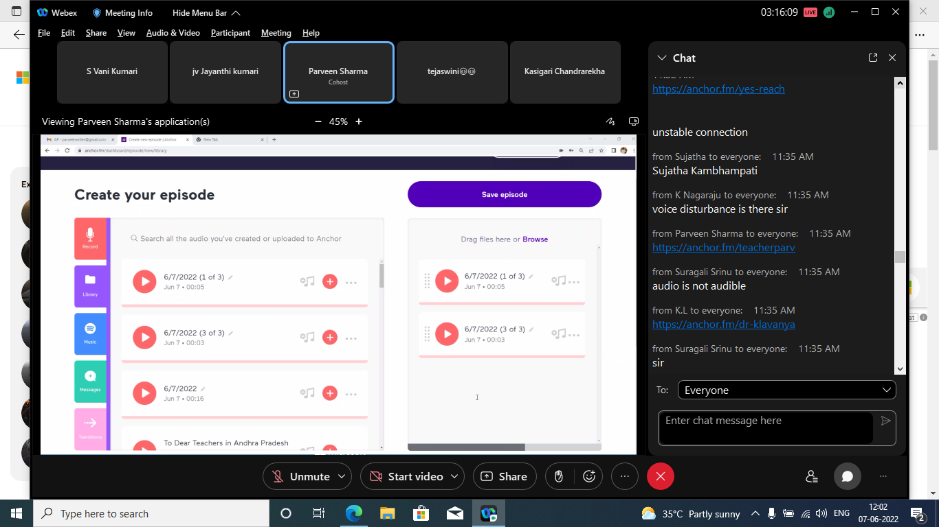The width and height of the screenshot is (939, 527).
Task: Pop out the Chat panel
Action: click(873, 58)
